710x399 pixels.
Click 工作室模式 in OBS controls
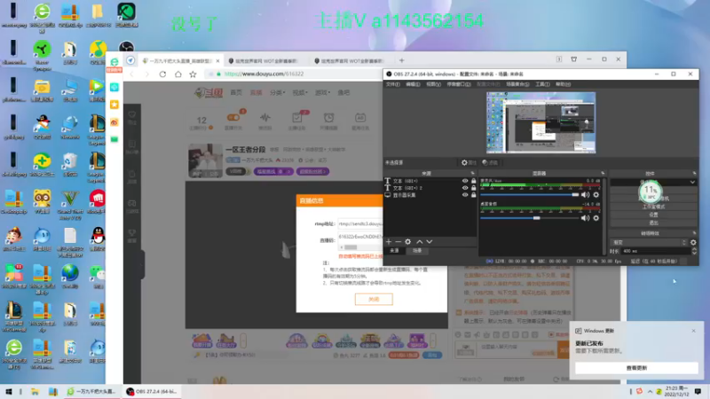click(x=653, y=207)
